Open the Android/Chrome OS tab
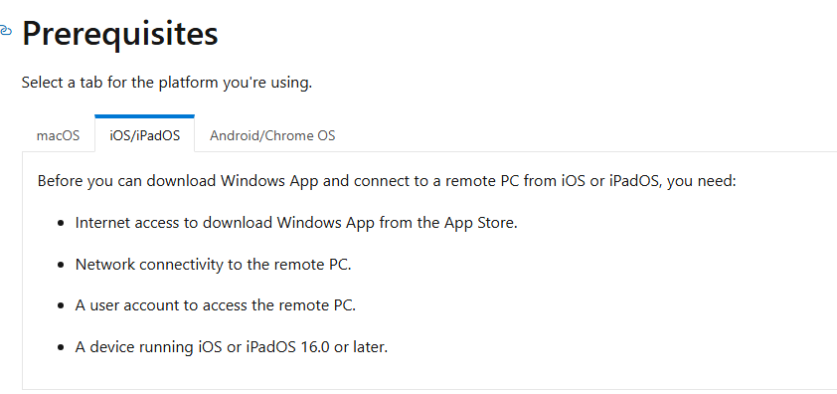The image size is (837, 394). coord(272,135)
